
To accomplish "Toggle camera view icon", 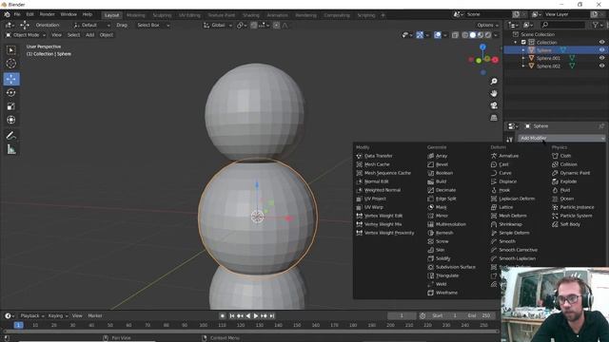I will coord(494,105).
